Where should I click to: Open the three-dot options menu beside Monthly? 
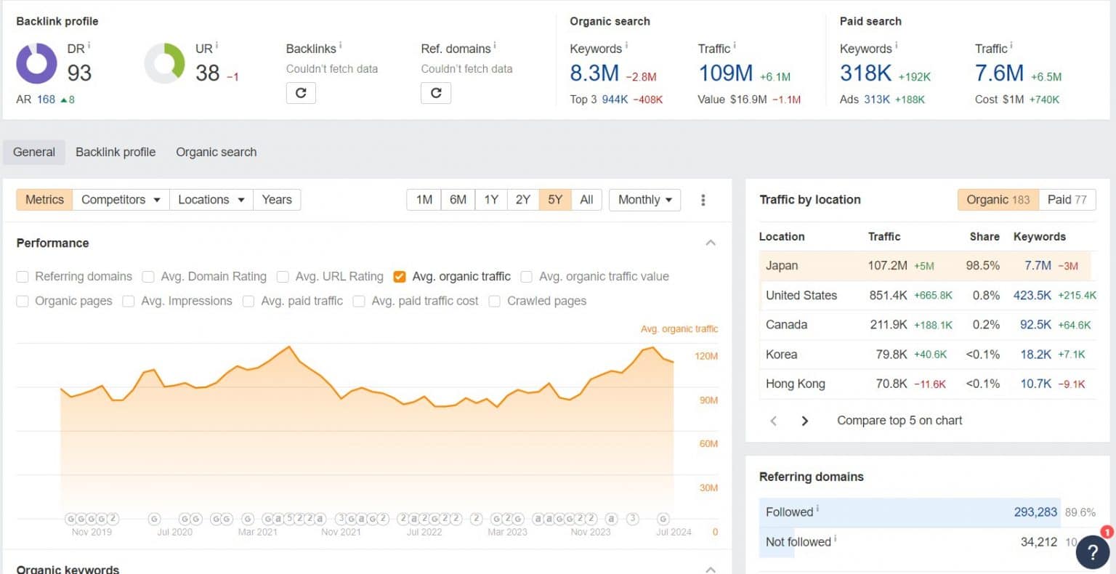click(x=703, y=199)
